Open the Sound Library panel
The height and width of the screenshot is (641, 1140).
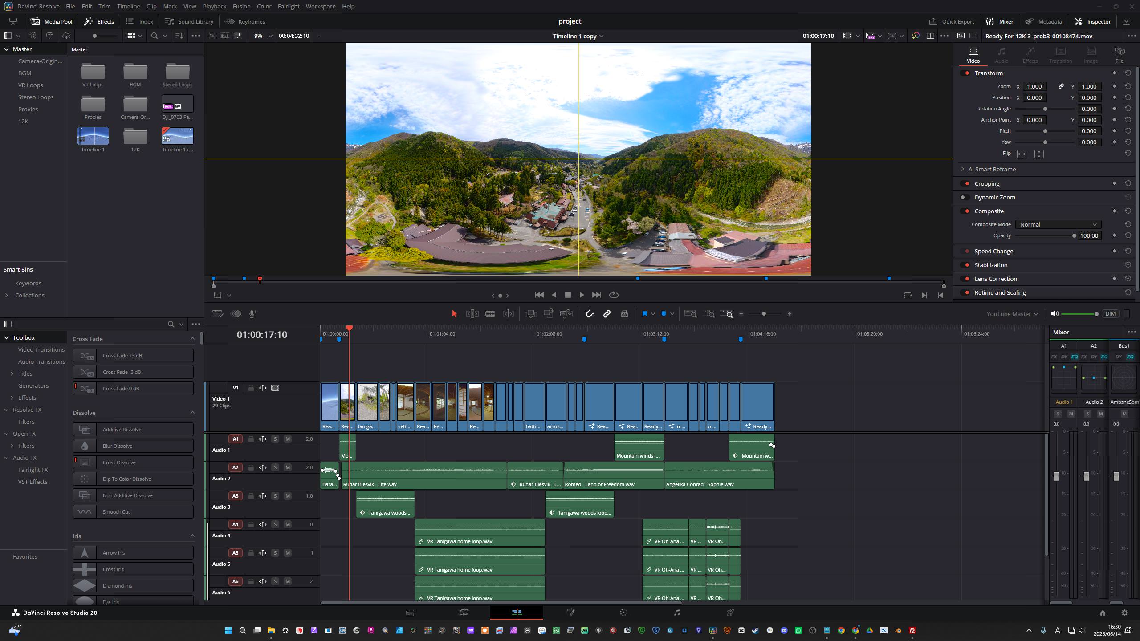[x=189, y=21]
